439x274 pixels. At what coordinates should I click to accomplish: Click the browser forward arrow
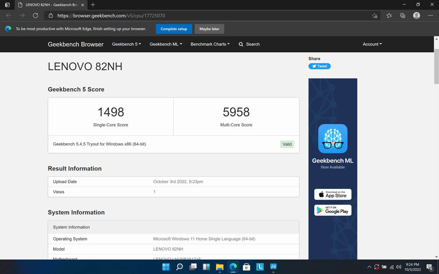point(22,15)
